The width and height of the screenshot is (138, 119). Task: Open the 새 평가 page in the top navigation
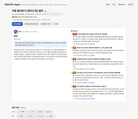[x=107, y=5]
